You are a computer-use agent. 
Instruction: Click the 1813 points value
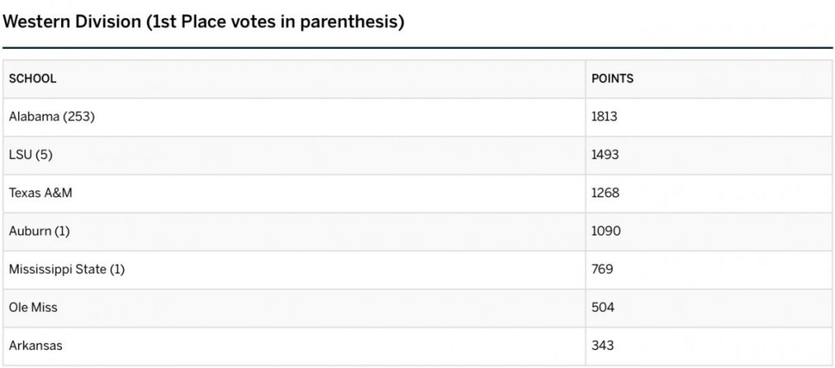(604, 117)
